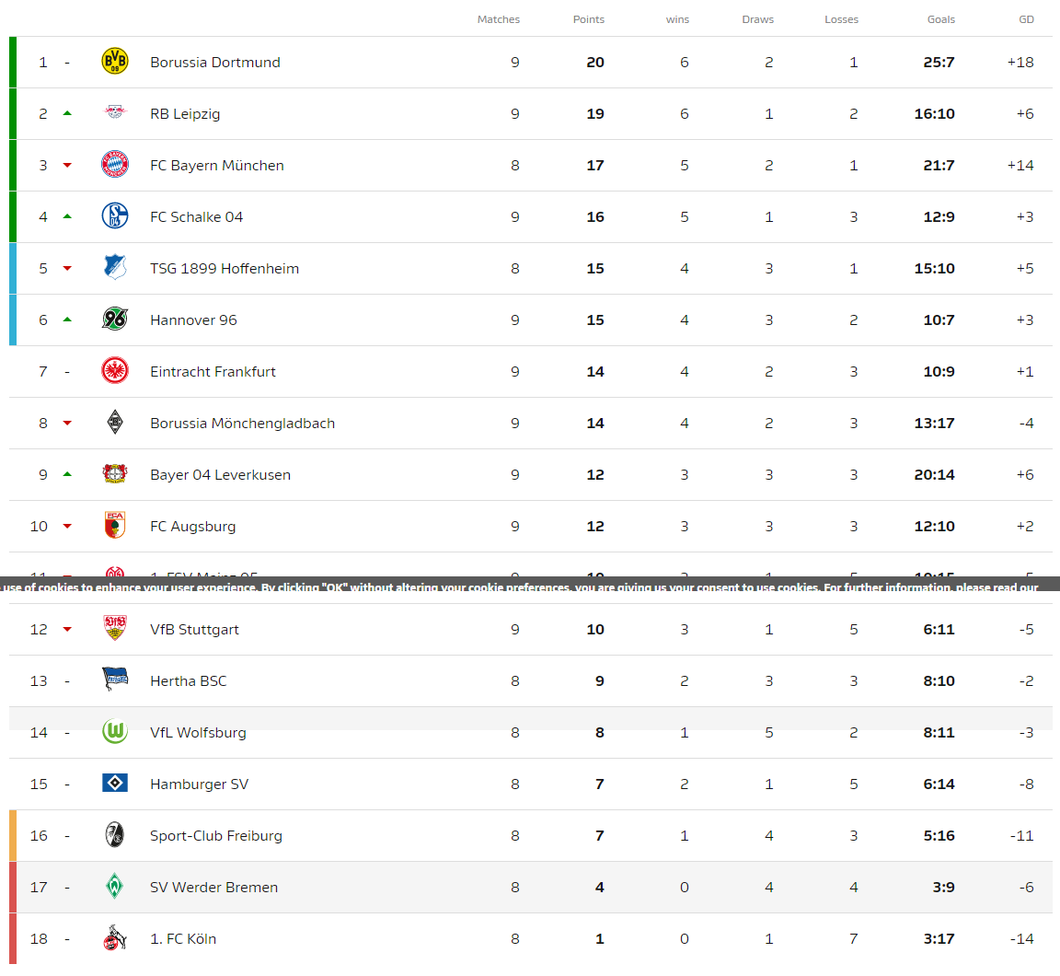
Task: Click the Bayer 04 Leverkusen logo
Action: pyautogui.click(x=115, y=475)
